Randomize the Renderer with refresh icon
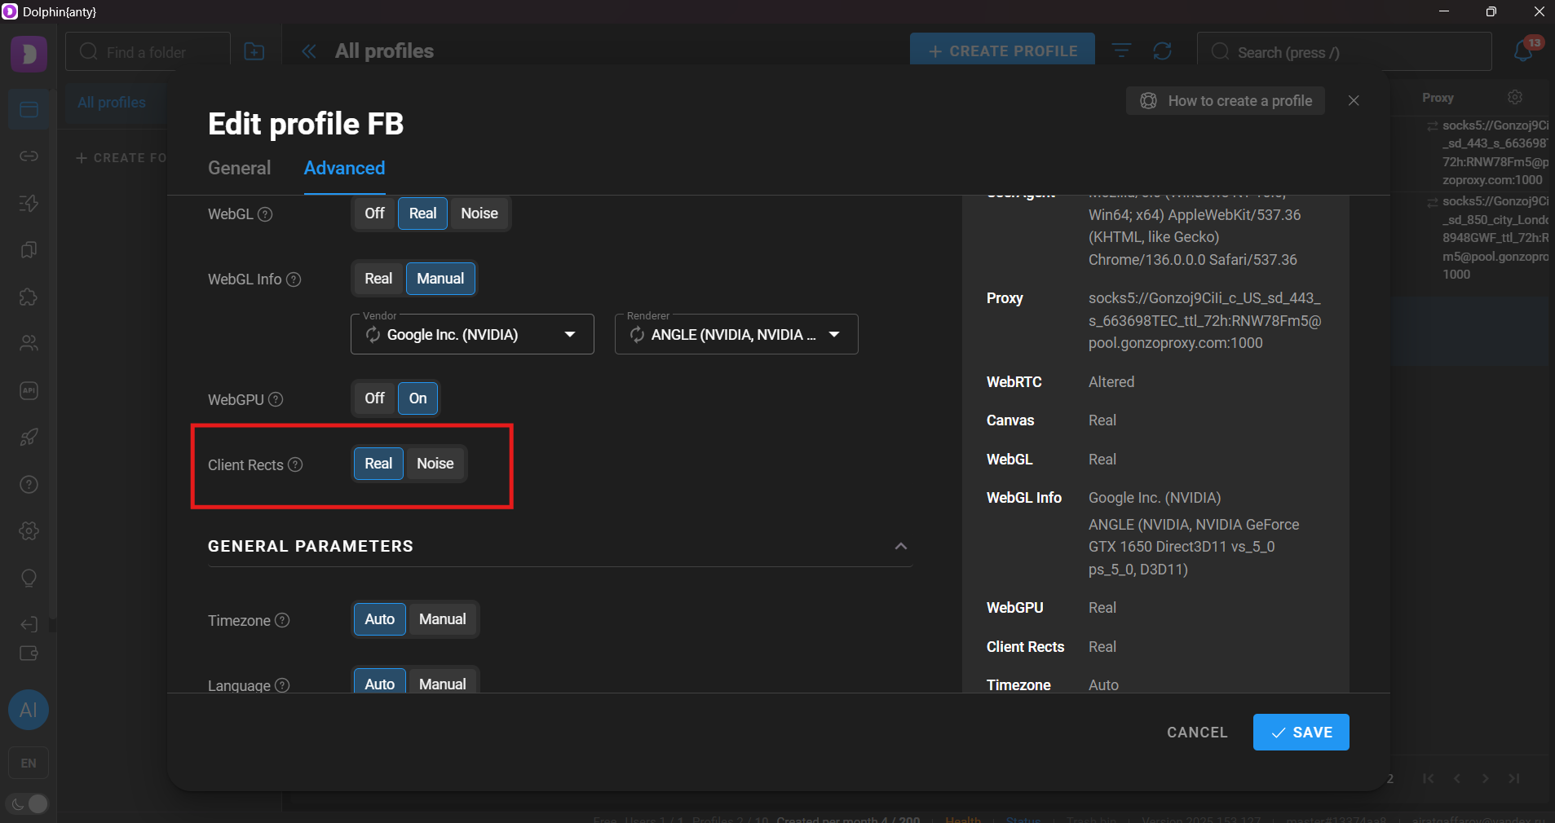This screenshot has width=1555, height=823. (637, 335)
